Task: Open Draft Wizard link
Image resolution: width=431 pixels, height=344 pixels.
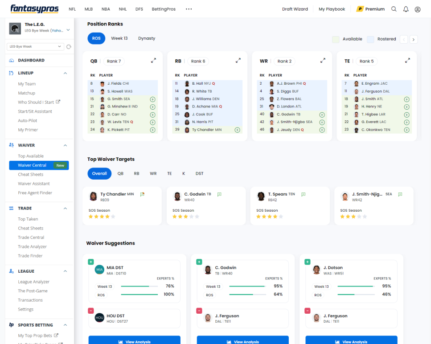Action: click(x=295, y=9)
